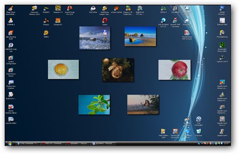This screenshot has height=154, width=239.
Task: Open the EDIUS 5 shortcut
Action: pos(163,9)
